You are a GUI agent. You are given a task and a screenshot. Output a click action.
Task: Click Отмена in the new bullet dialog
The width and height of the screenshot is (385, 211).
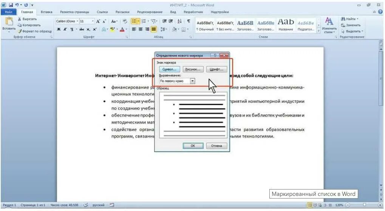(216, 146)
